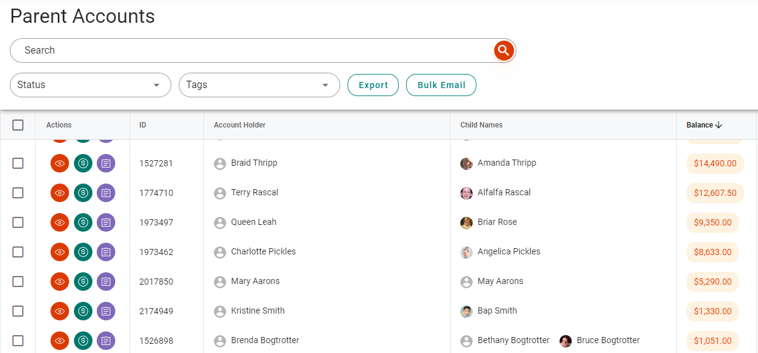
Task: Expand the Tags filter dropdown
Action: click(259, 85)
